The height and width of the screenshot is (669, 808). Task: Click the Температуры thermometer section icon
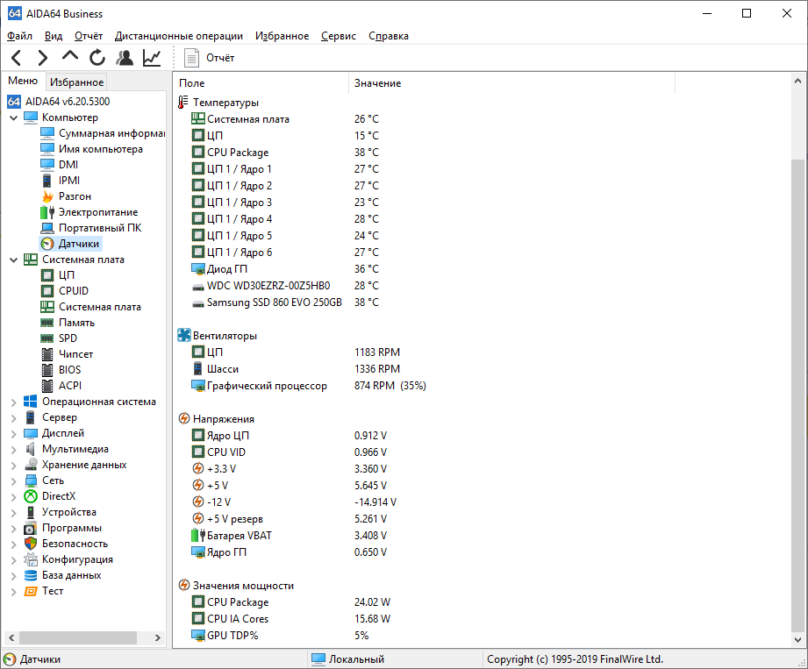(x=183, y=103)
